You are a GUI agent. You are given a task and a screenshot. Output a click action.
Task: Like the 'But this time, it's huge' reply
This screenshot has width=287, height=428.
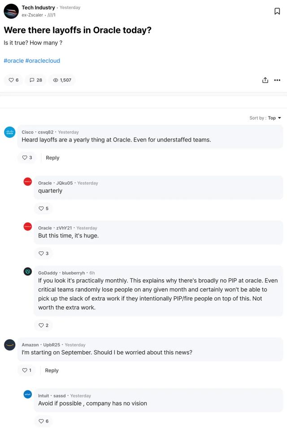(43, 253)
